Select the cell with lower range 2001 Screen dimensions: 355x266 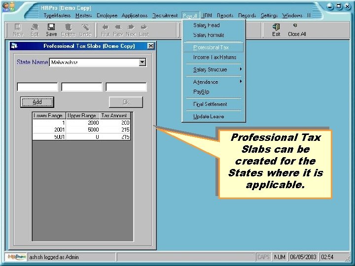pyautogui.click(x=49, y=130)
